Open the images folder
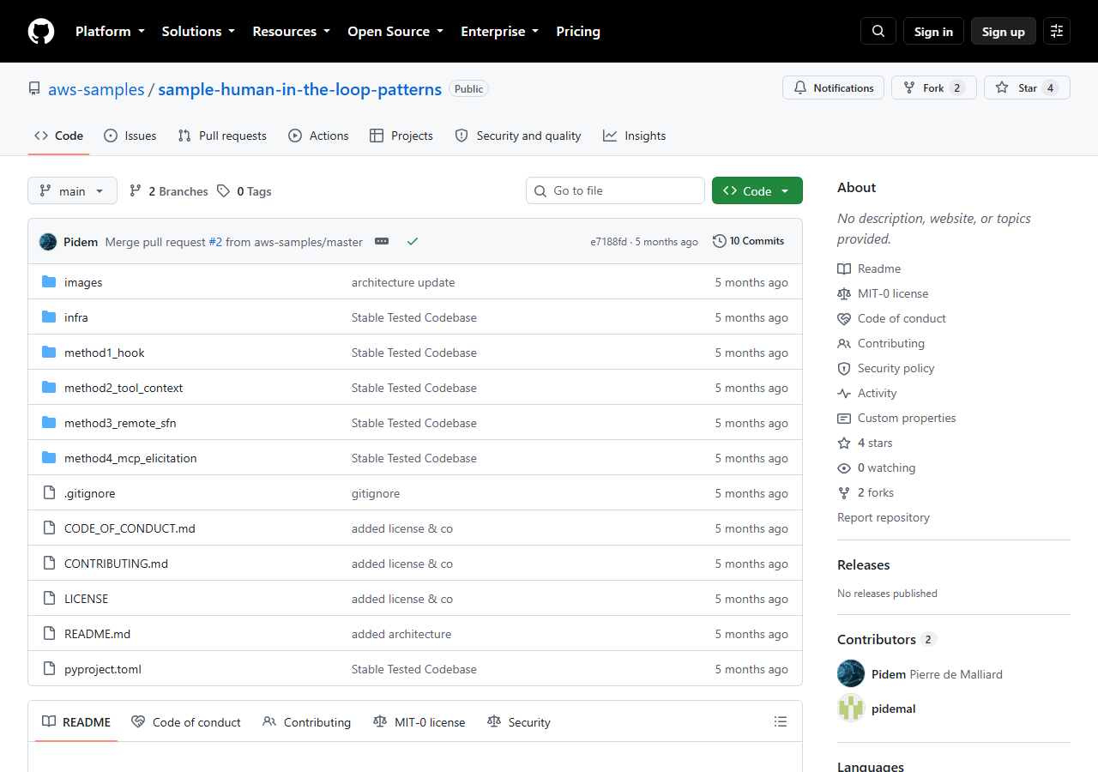Screen dimensions: 1098x772 pyautogui.click(x=83, y=282)
